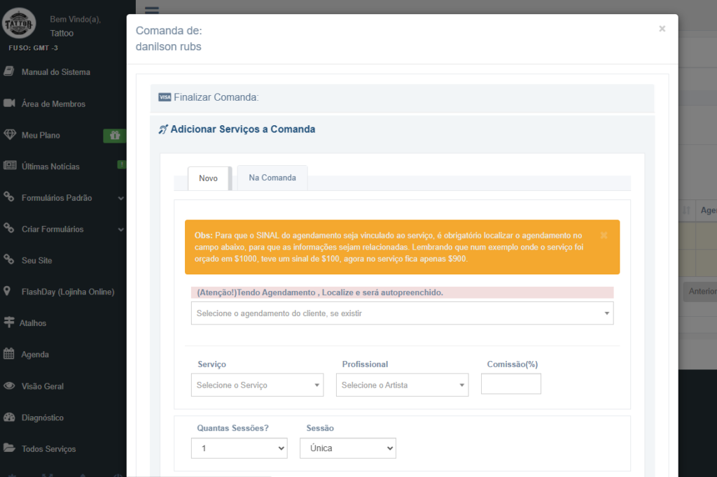The width and height of the screenshot is (717, 477).
Task: Close the Comanda dialog
Action: click(x=662, y=29)
